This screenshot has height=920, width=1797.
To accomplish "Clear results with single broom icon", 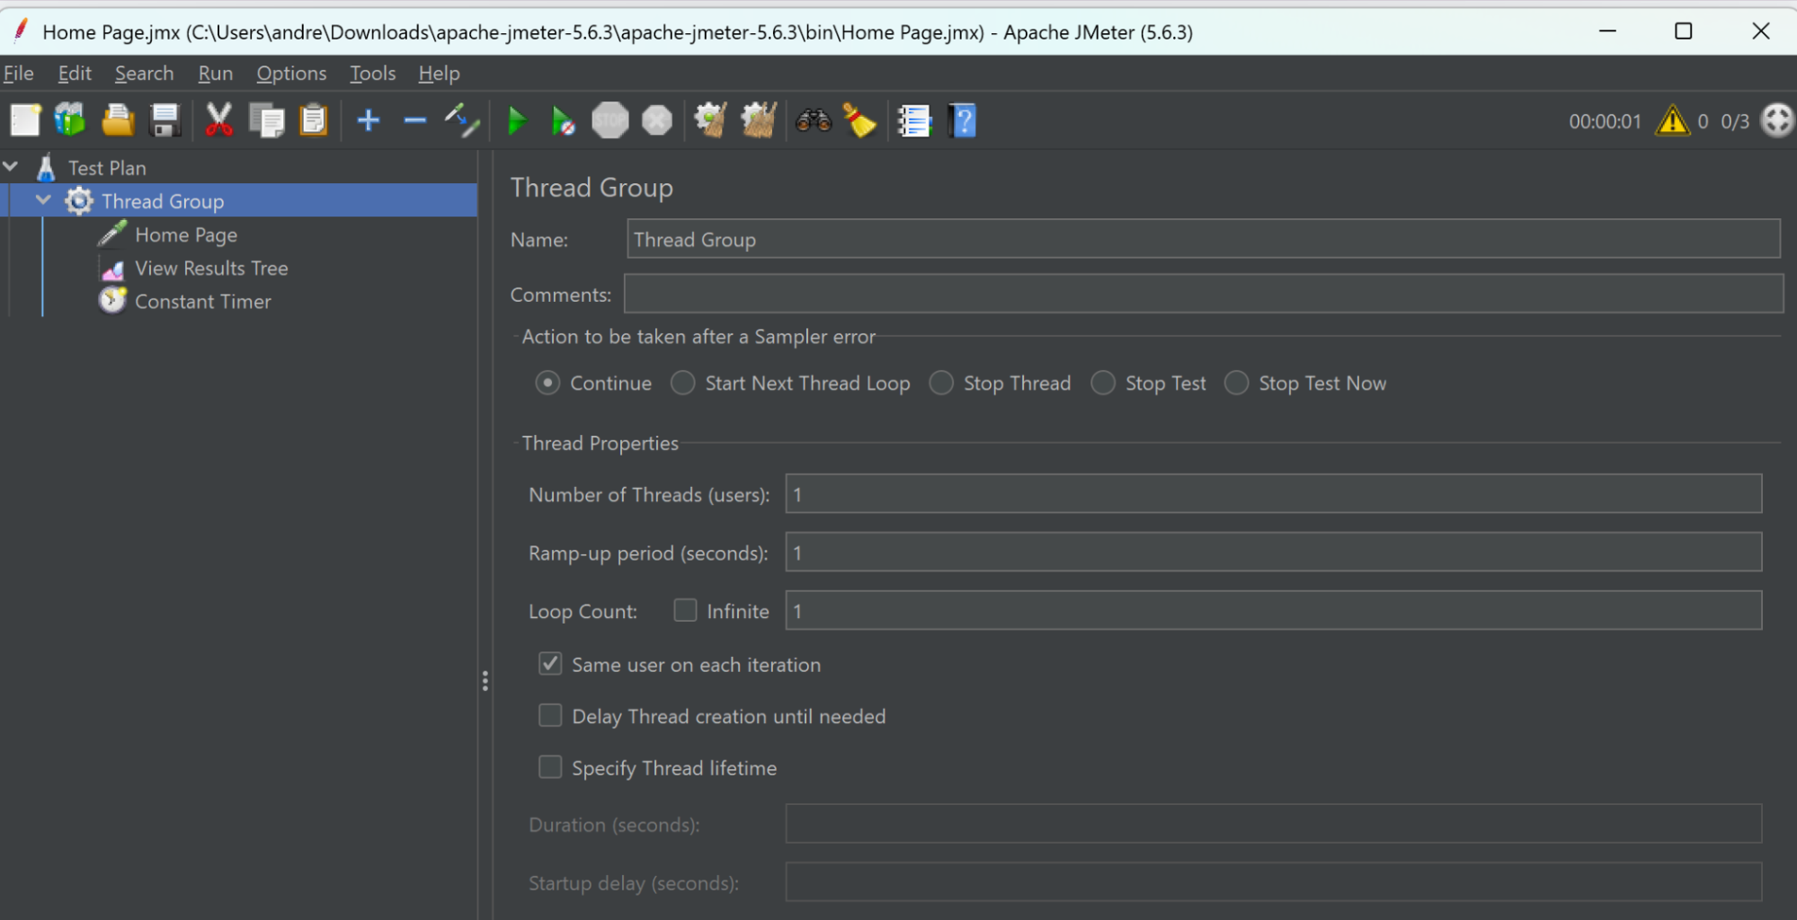I will 711,120.
